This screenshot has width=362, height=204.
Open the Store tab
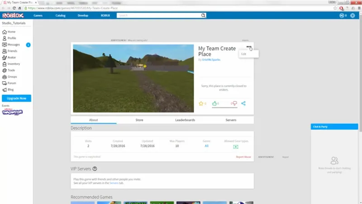139,120
